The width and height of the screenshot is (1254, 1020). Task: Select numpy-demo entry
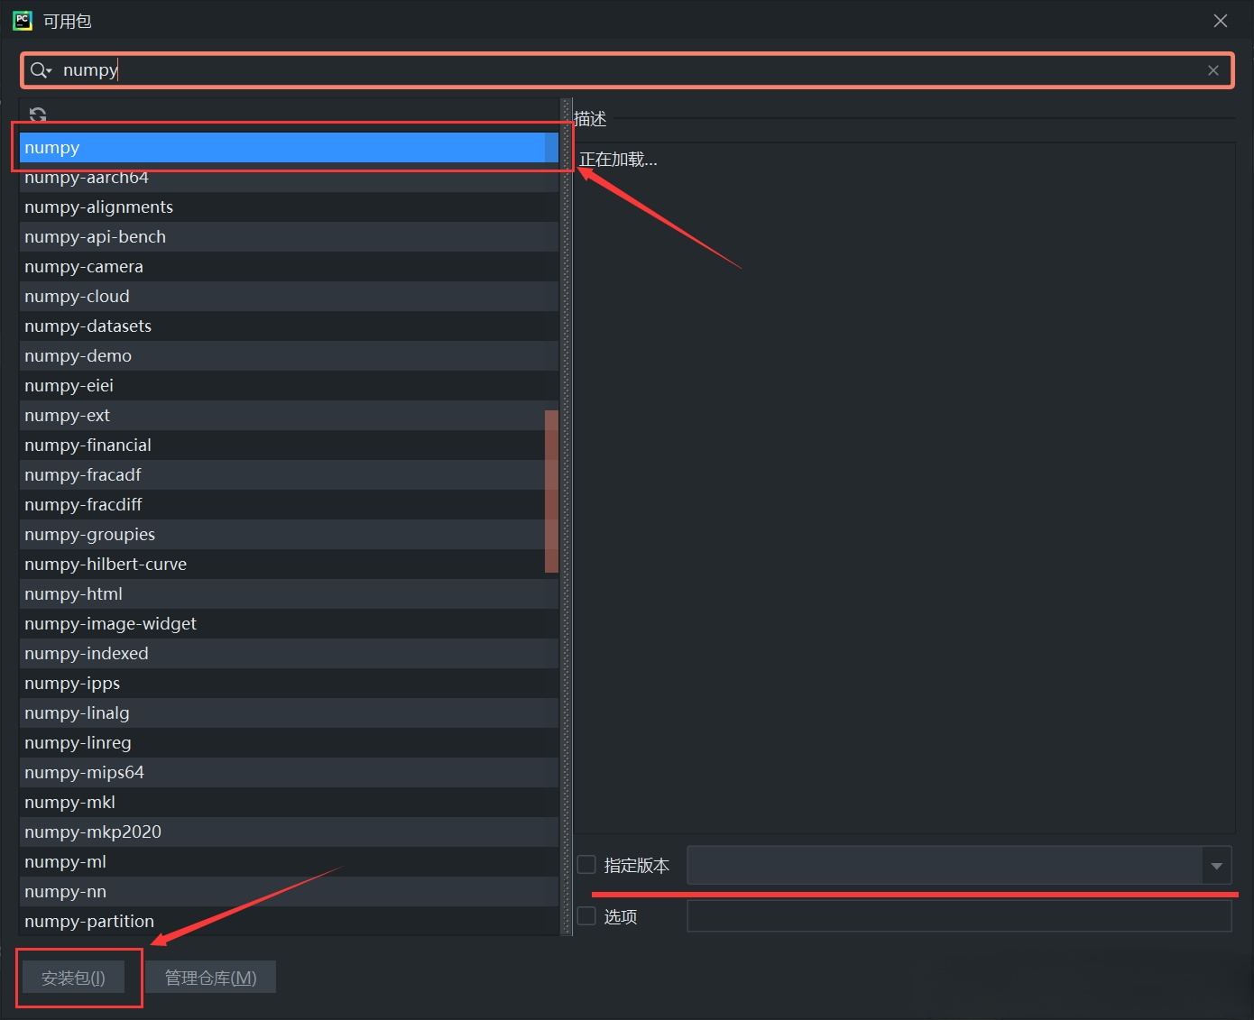click(289, 356)
